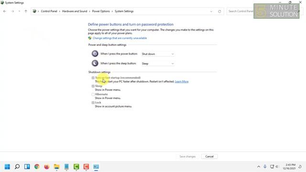Open volume tray icon
The height and width of the screenshot is (172, 306).
pos(277,167)
